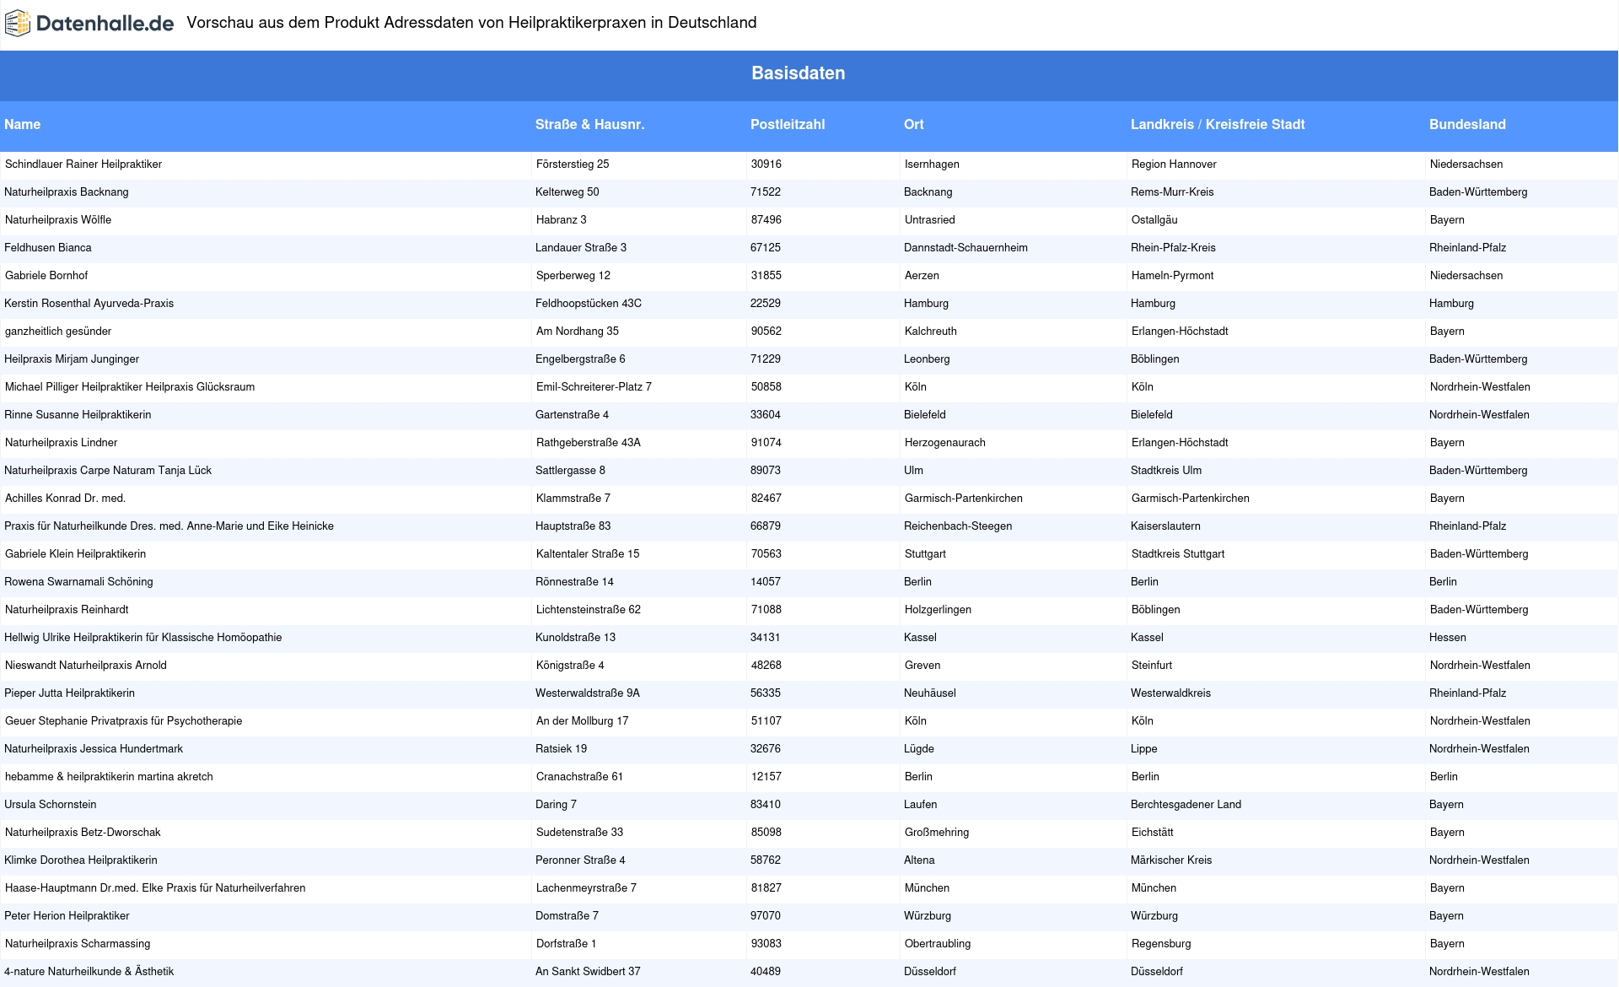Click Nieswandt Naturheilpraxis Arnold name
Screen dimensions: 1619x987
click(86, 666)
